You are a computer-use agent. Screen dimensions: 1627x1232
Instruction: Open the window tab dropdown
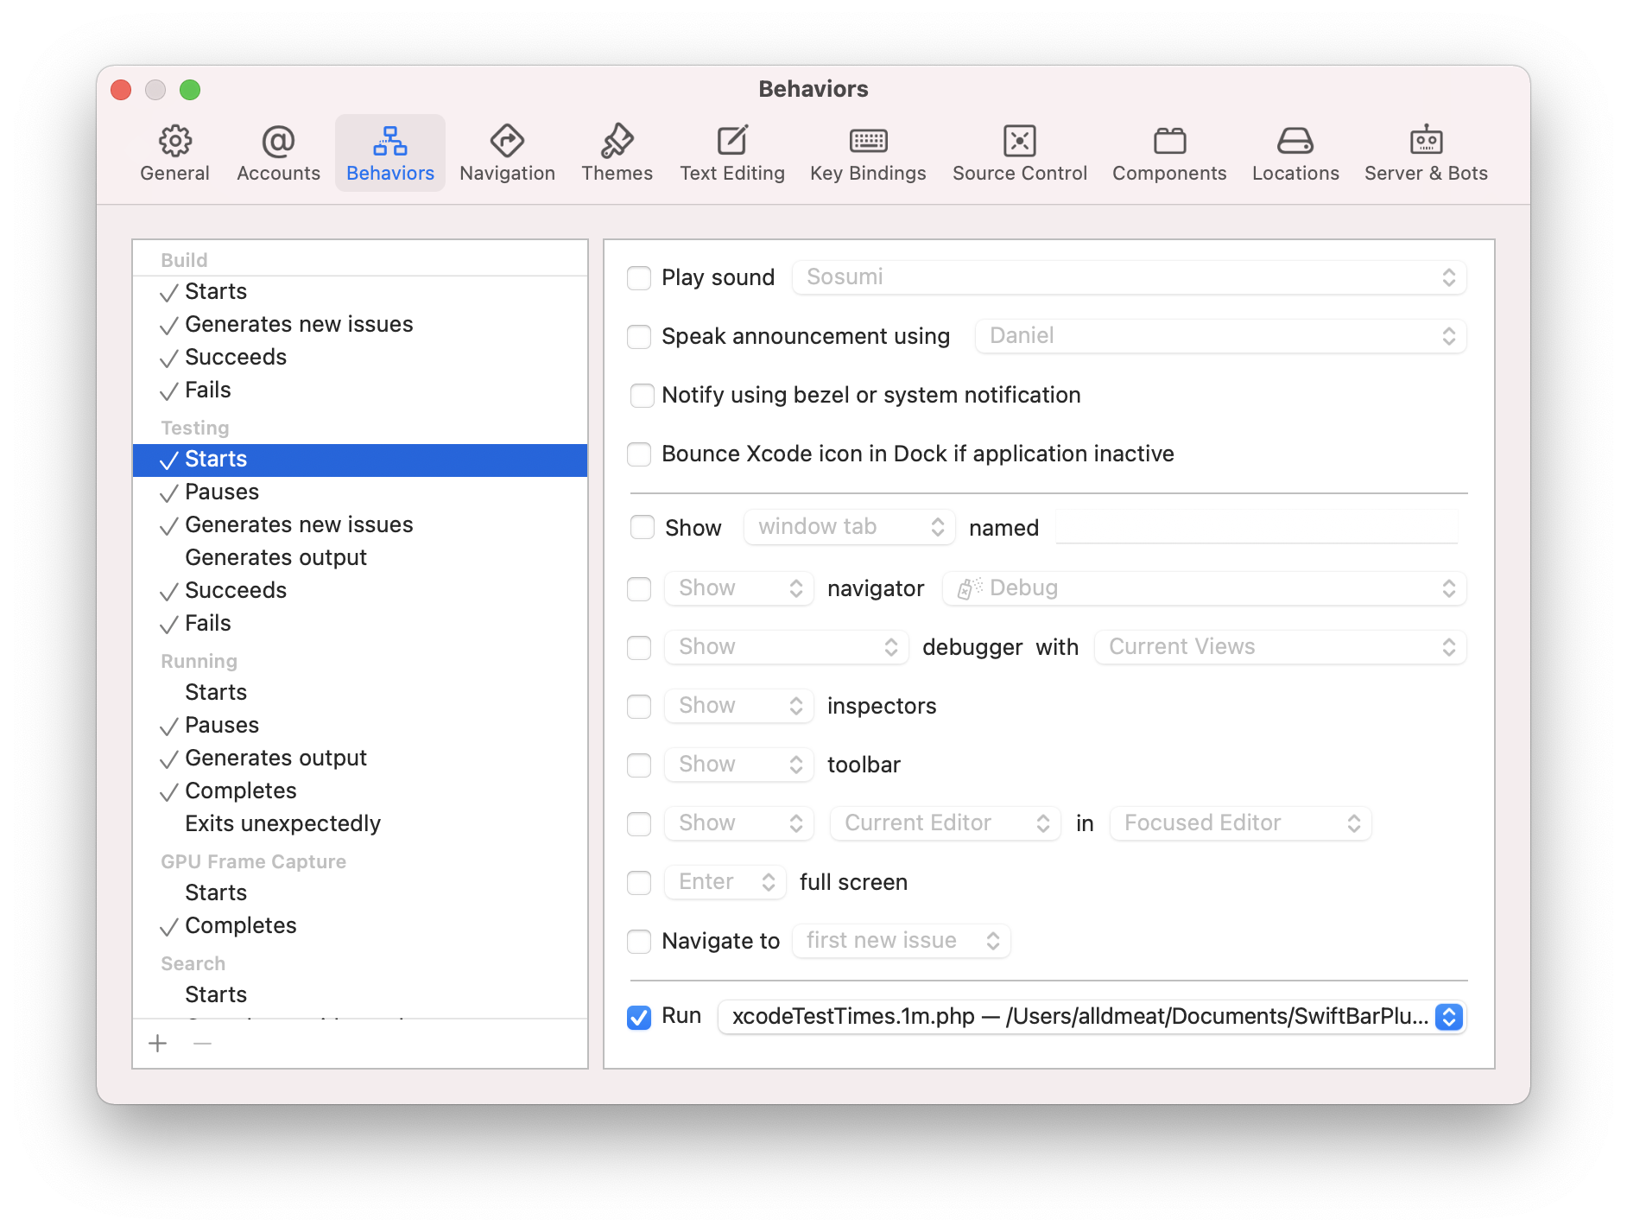click(x=850, y=527)
